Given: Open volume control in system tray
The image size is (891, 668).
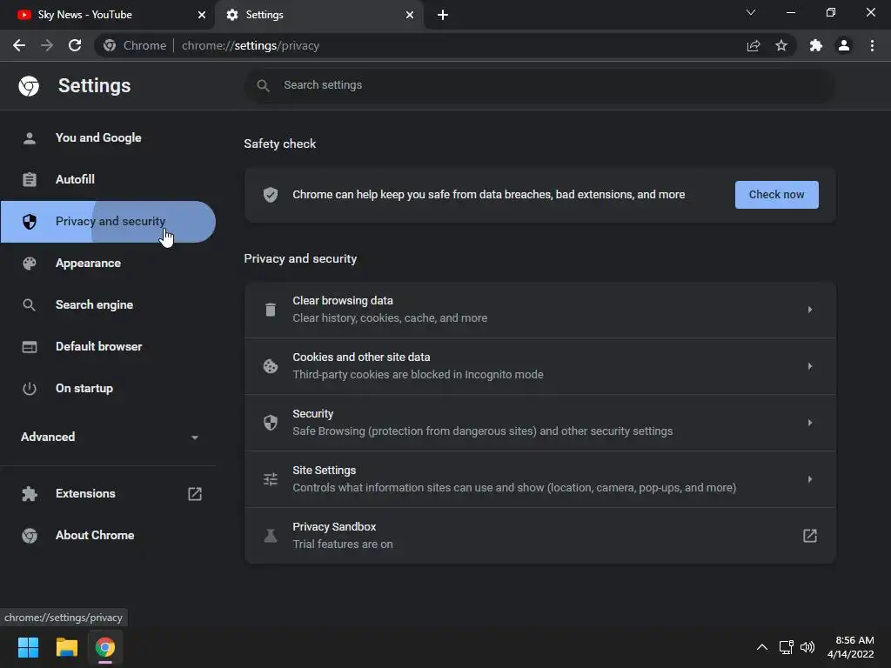Looking at the screenshot, I should tap(807, 647).
